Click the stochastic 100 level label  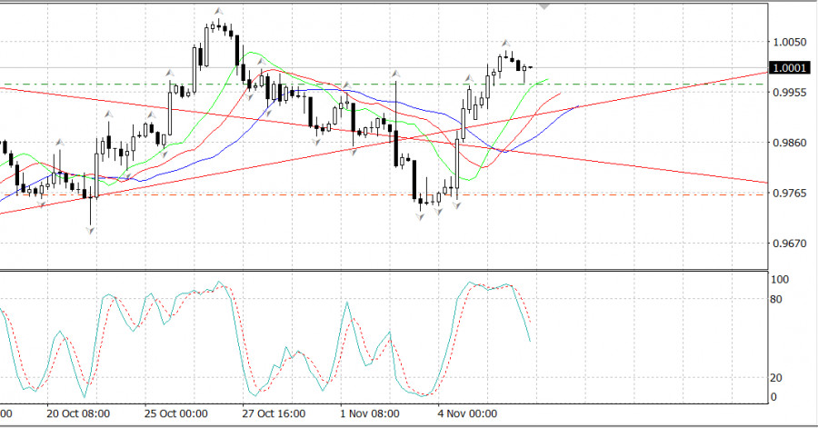click(780, 279)
